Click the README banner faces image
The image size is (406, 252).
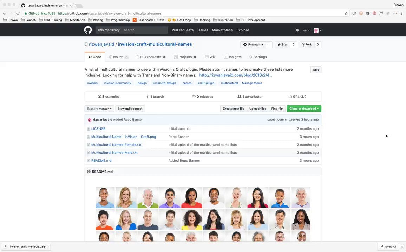coord(203,214)
